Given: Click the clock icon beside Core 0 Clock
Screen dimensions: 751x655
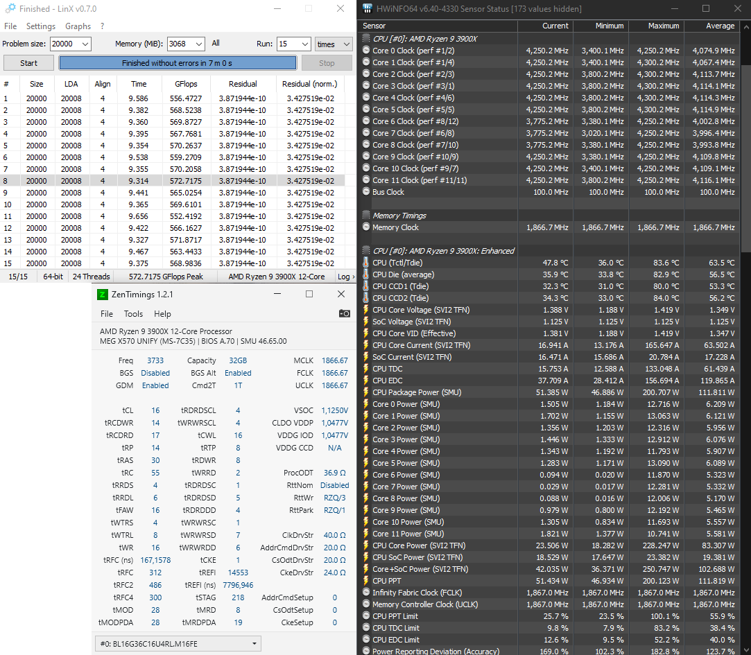Looking at the screenshot, I should 366,51.
